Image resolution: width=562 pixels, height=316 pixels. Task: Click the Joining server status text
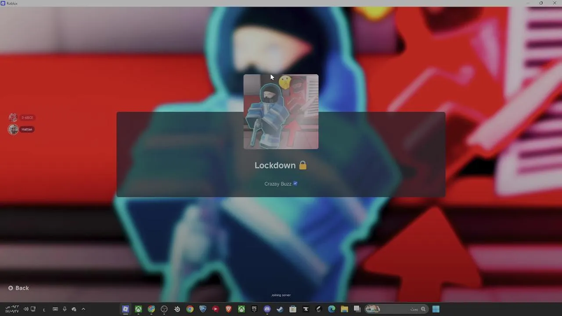click(x=281, y=295)
